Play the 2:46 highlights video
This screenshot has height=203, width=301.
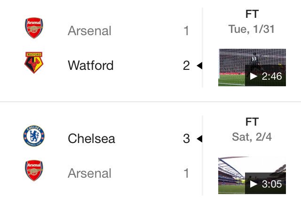[x=265, y=76]
